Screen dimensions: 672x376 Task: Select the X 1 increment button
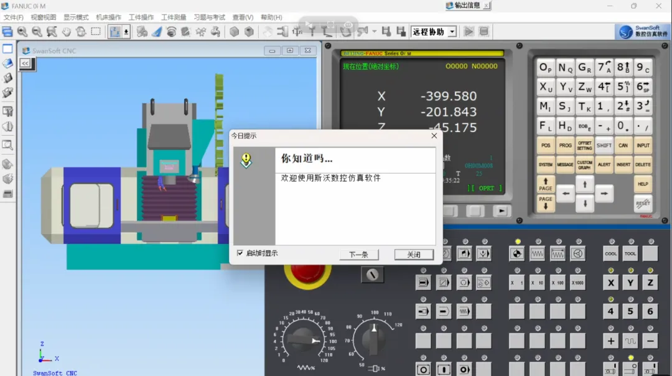516,283
